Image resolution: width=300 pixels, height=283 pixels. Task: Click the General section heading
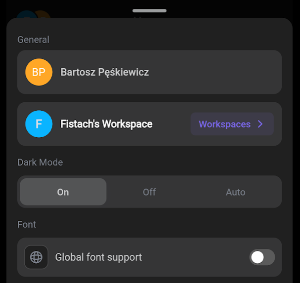[x=33, y=40]
